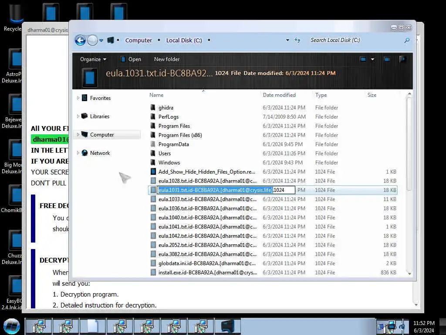Viewport: 446px width, 335px height.
Task: Select the Users folder
Action: pos(164,153)
